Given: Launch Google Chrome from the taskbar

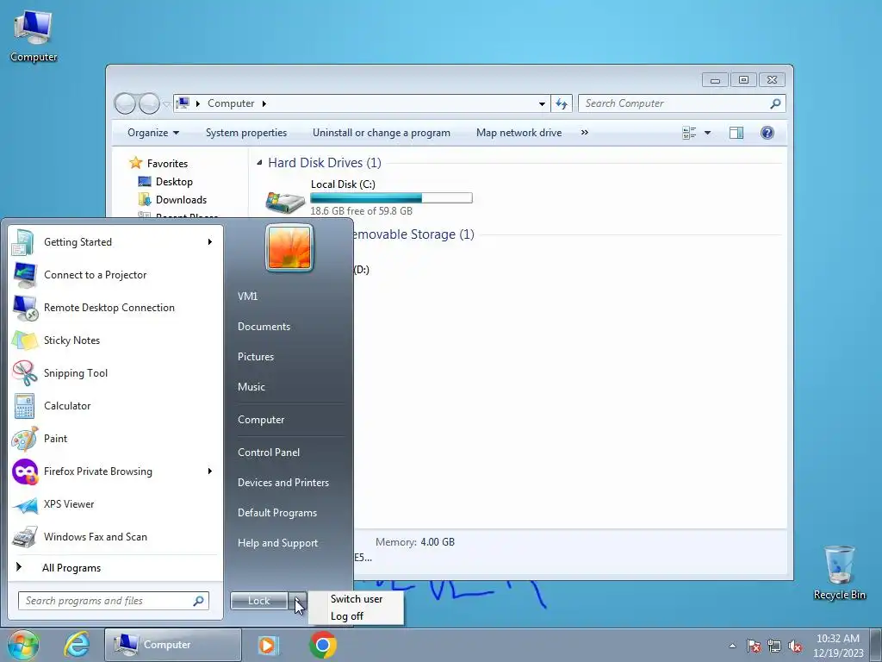Looking at the screenshot, I should pos(323,645).
